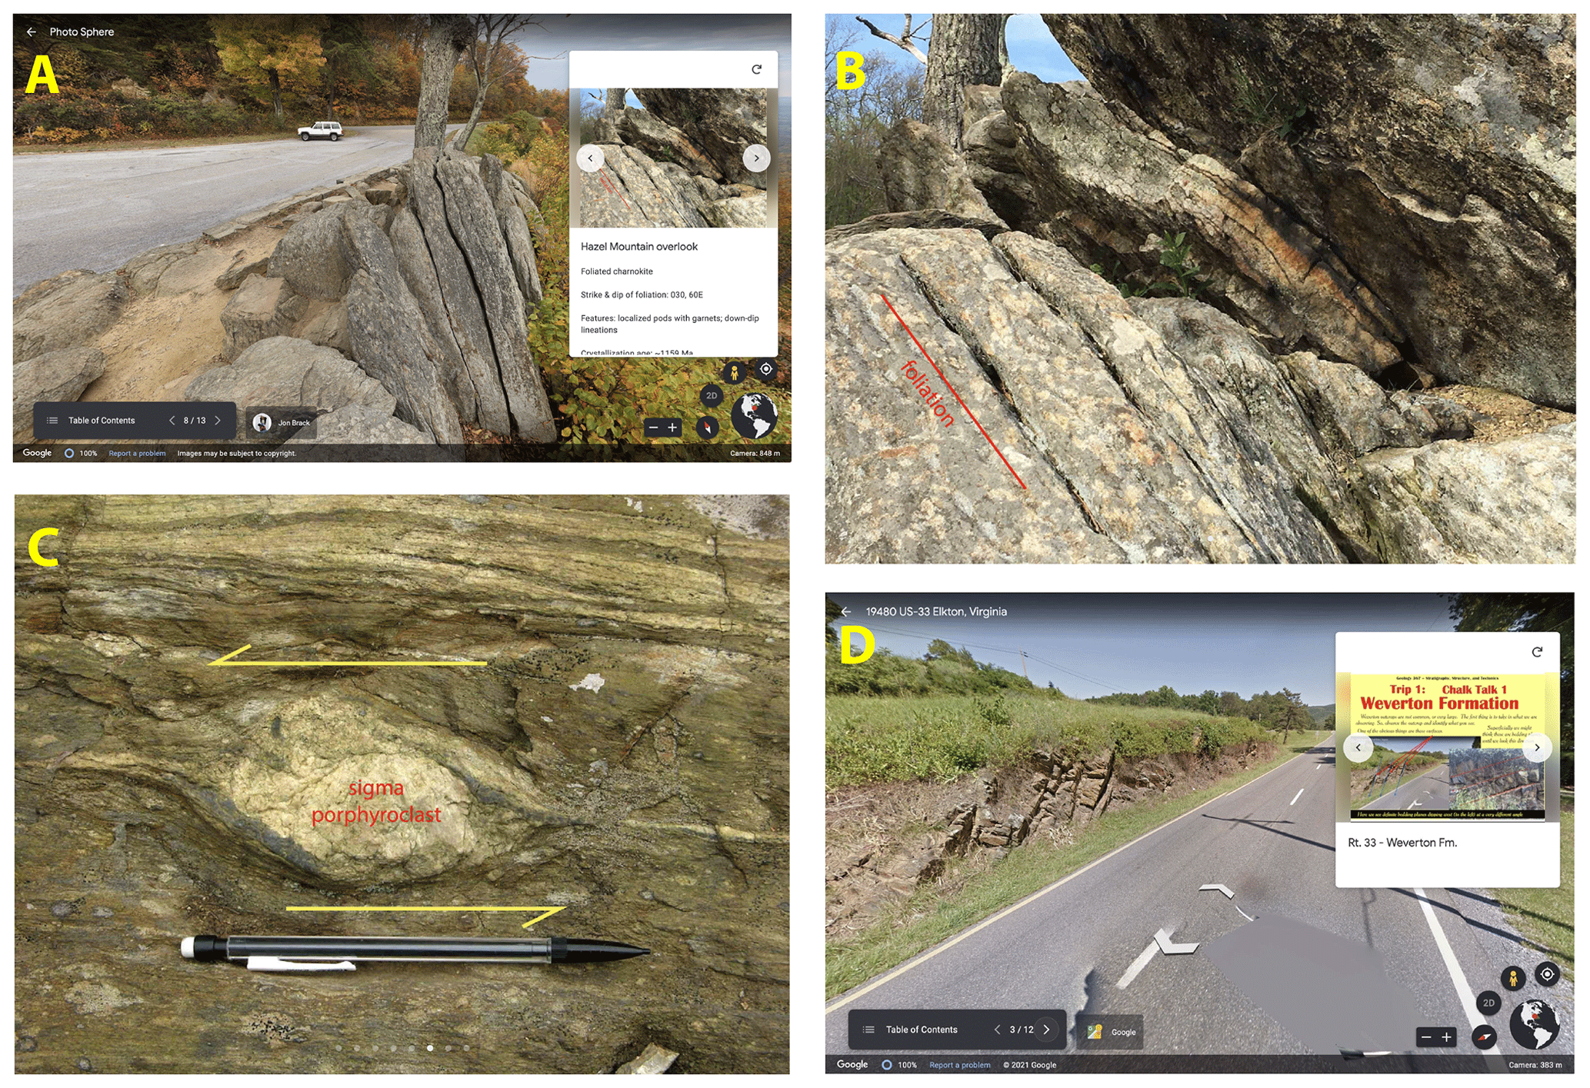Click Report a problem link in panel A
1590x1088 pixels.
[x=137, y=454]
